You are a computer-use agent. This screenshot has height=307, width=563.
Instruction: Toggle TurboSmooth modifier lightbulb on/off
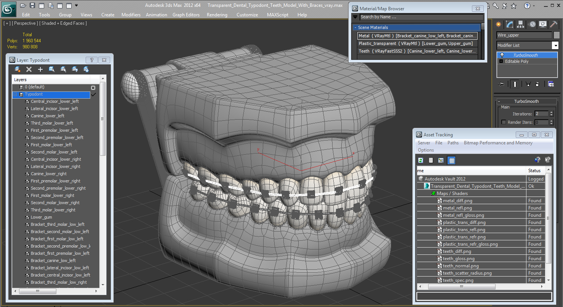click(502, 55)
